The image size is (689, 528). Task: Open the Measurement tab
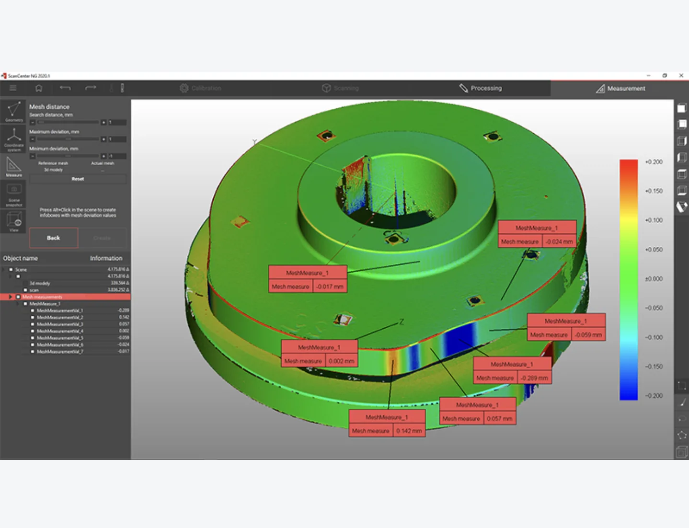pos(620,89)
